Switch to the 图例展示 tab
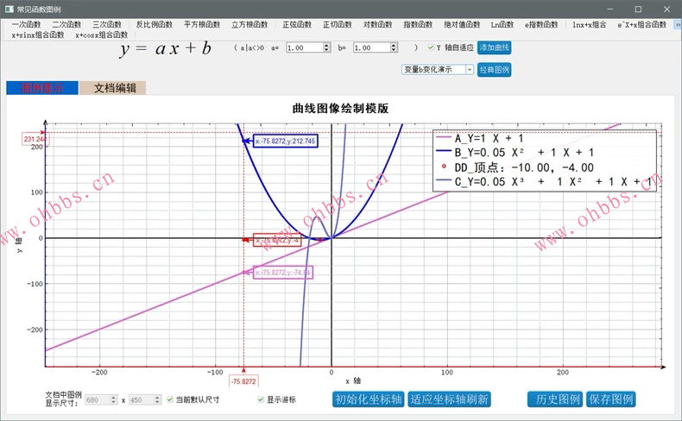Viewport: 682px width, 421px height. coord(41,87)
